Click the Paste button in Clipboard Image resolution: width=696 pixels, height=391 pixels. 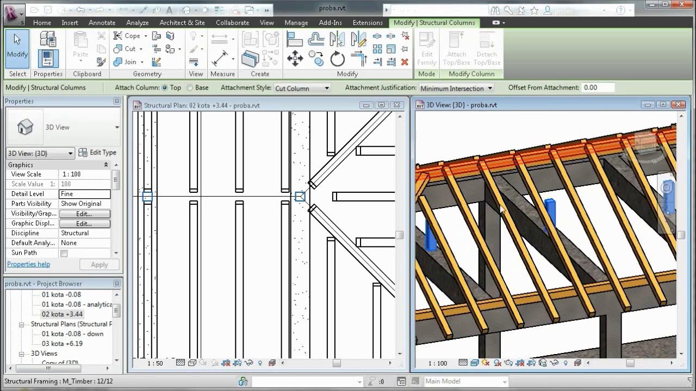pyautogui.click(x=80, y=46)
